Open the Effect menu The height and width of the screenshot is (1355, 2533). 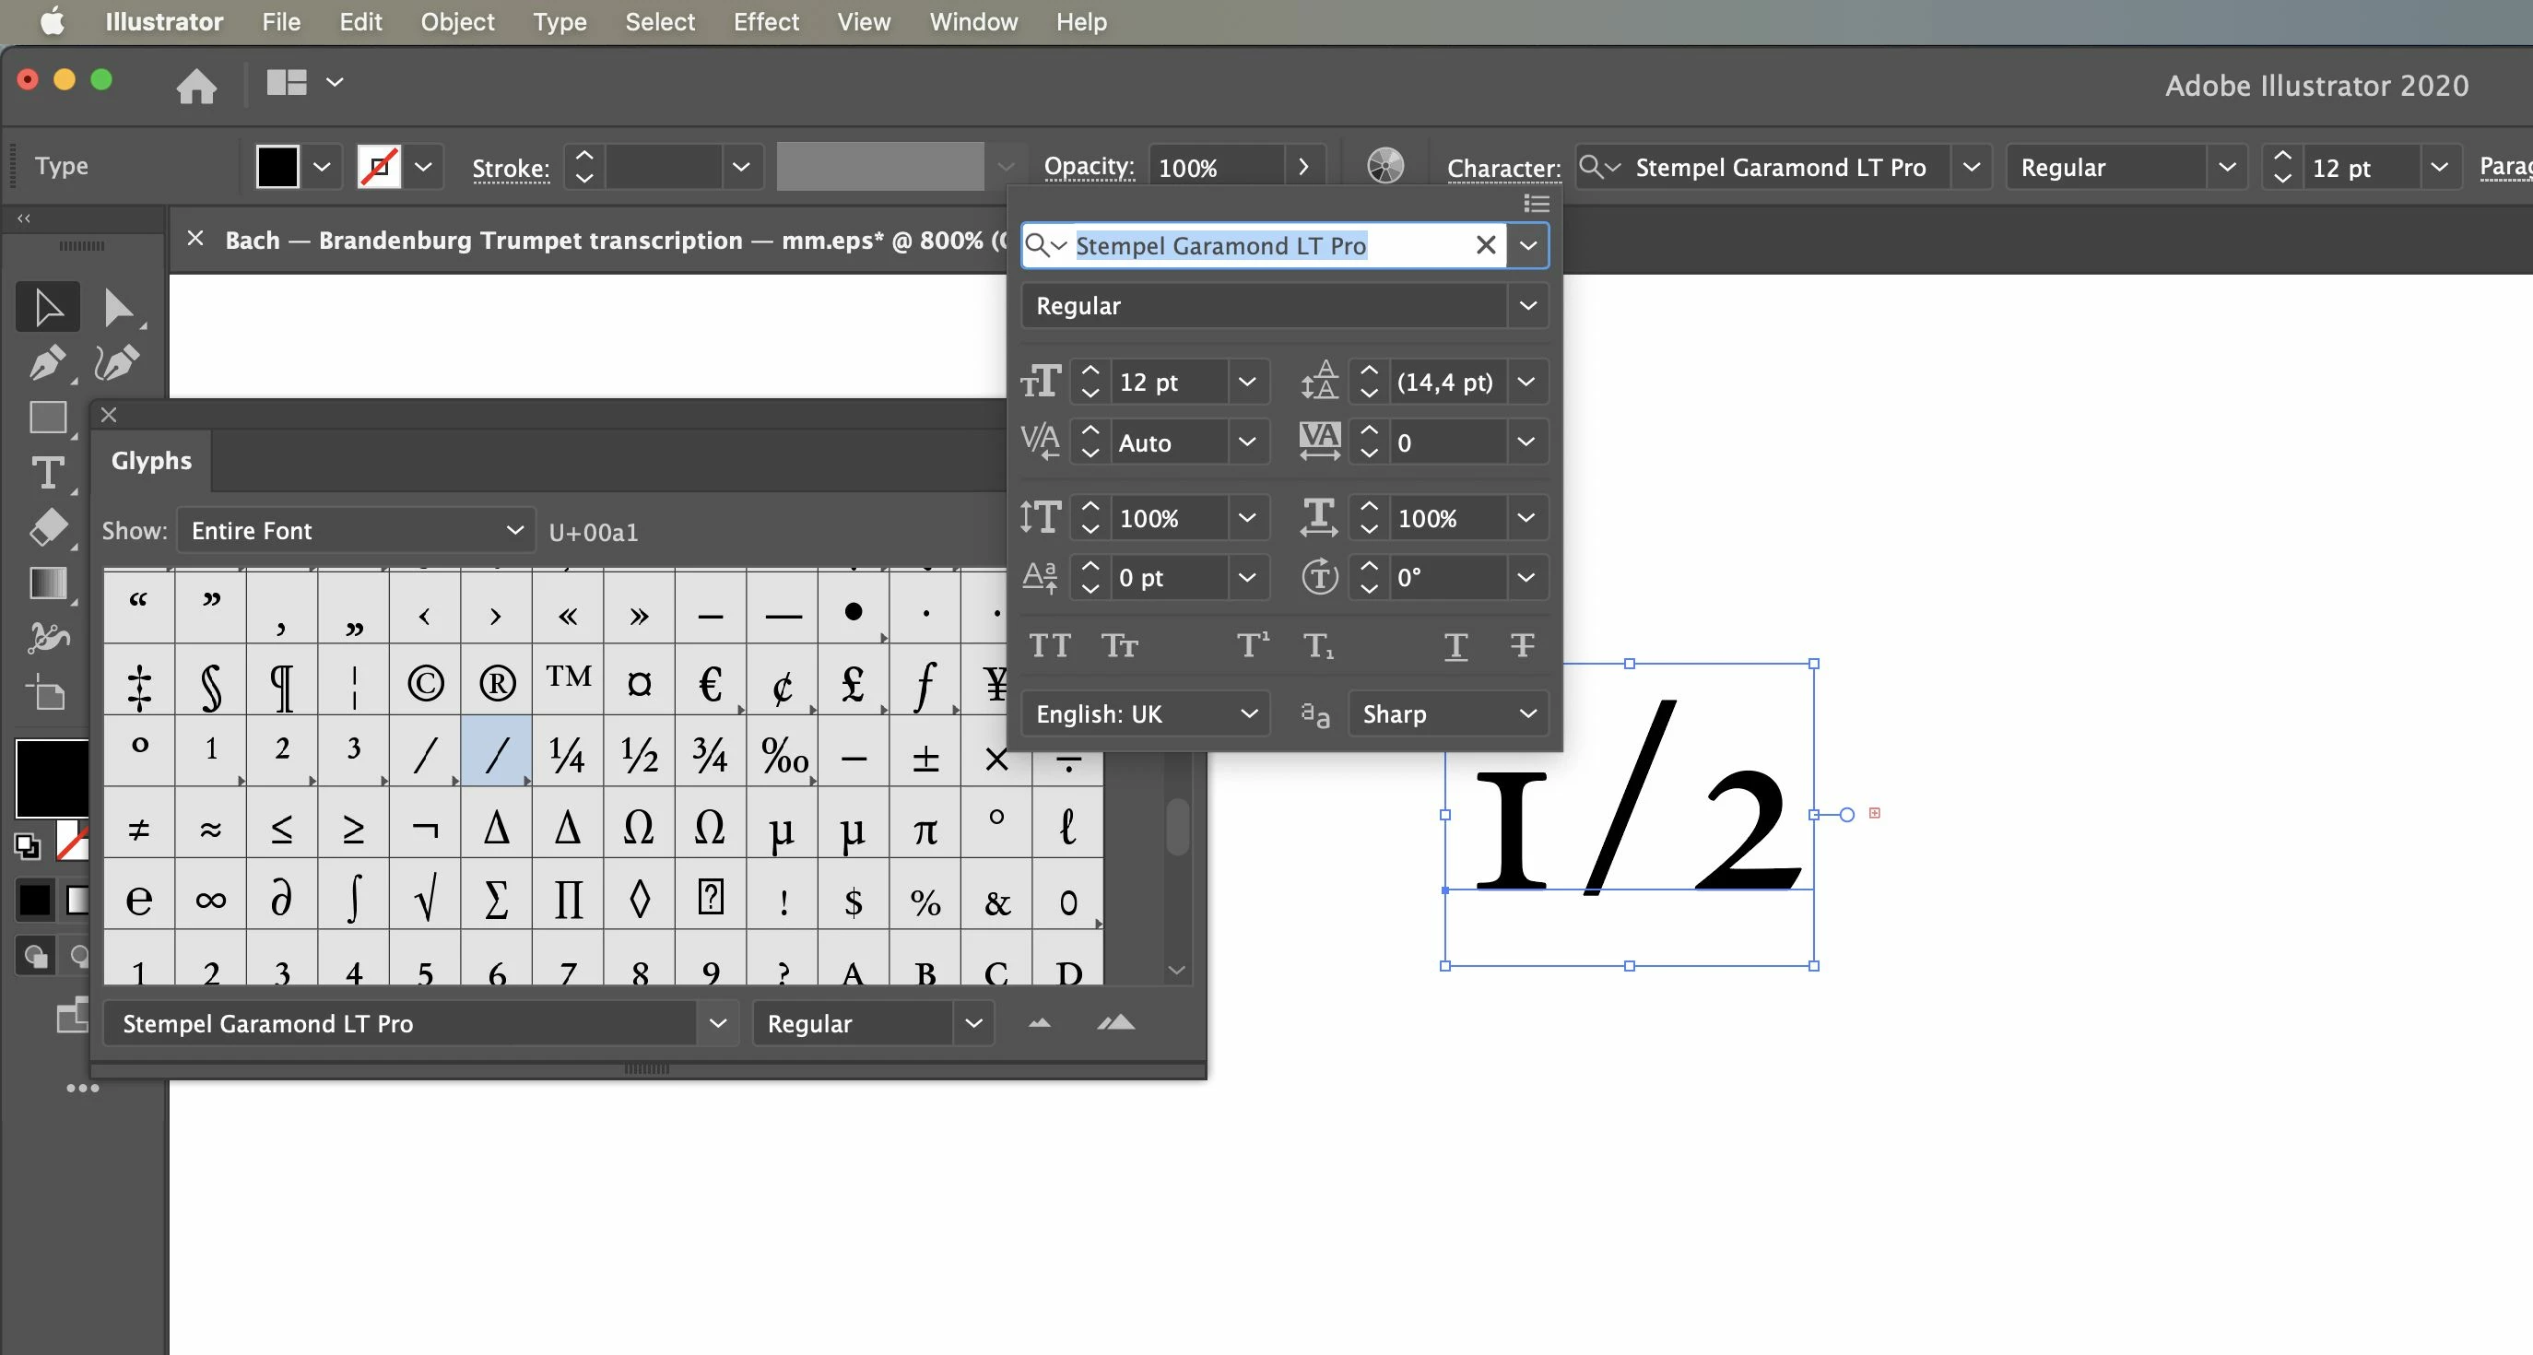[x=765, y=21]
